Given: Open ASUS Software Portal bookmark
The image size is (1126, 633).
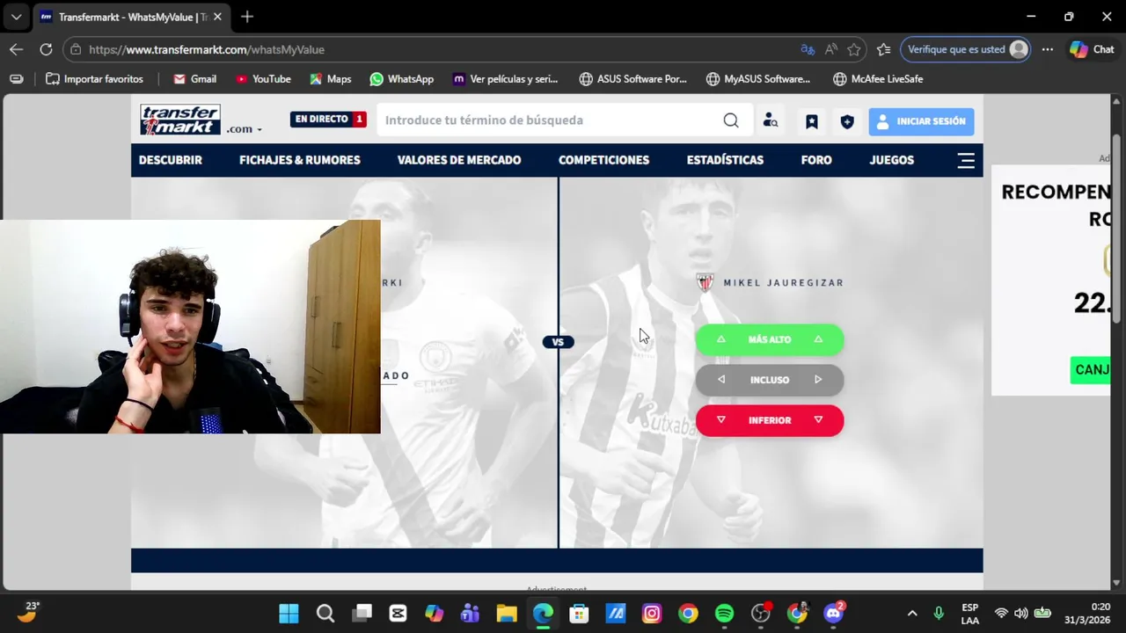Looking at the screenshot, I should point(632,79).
